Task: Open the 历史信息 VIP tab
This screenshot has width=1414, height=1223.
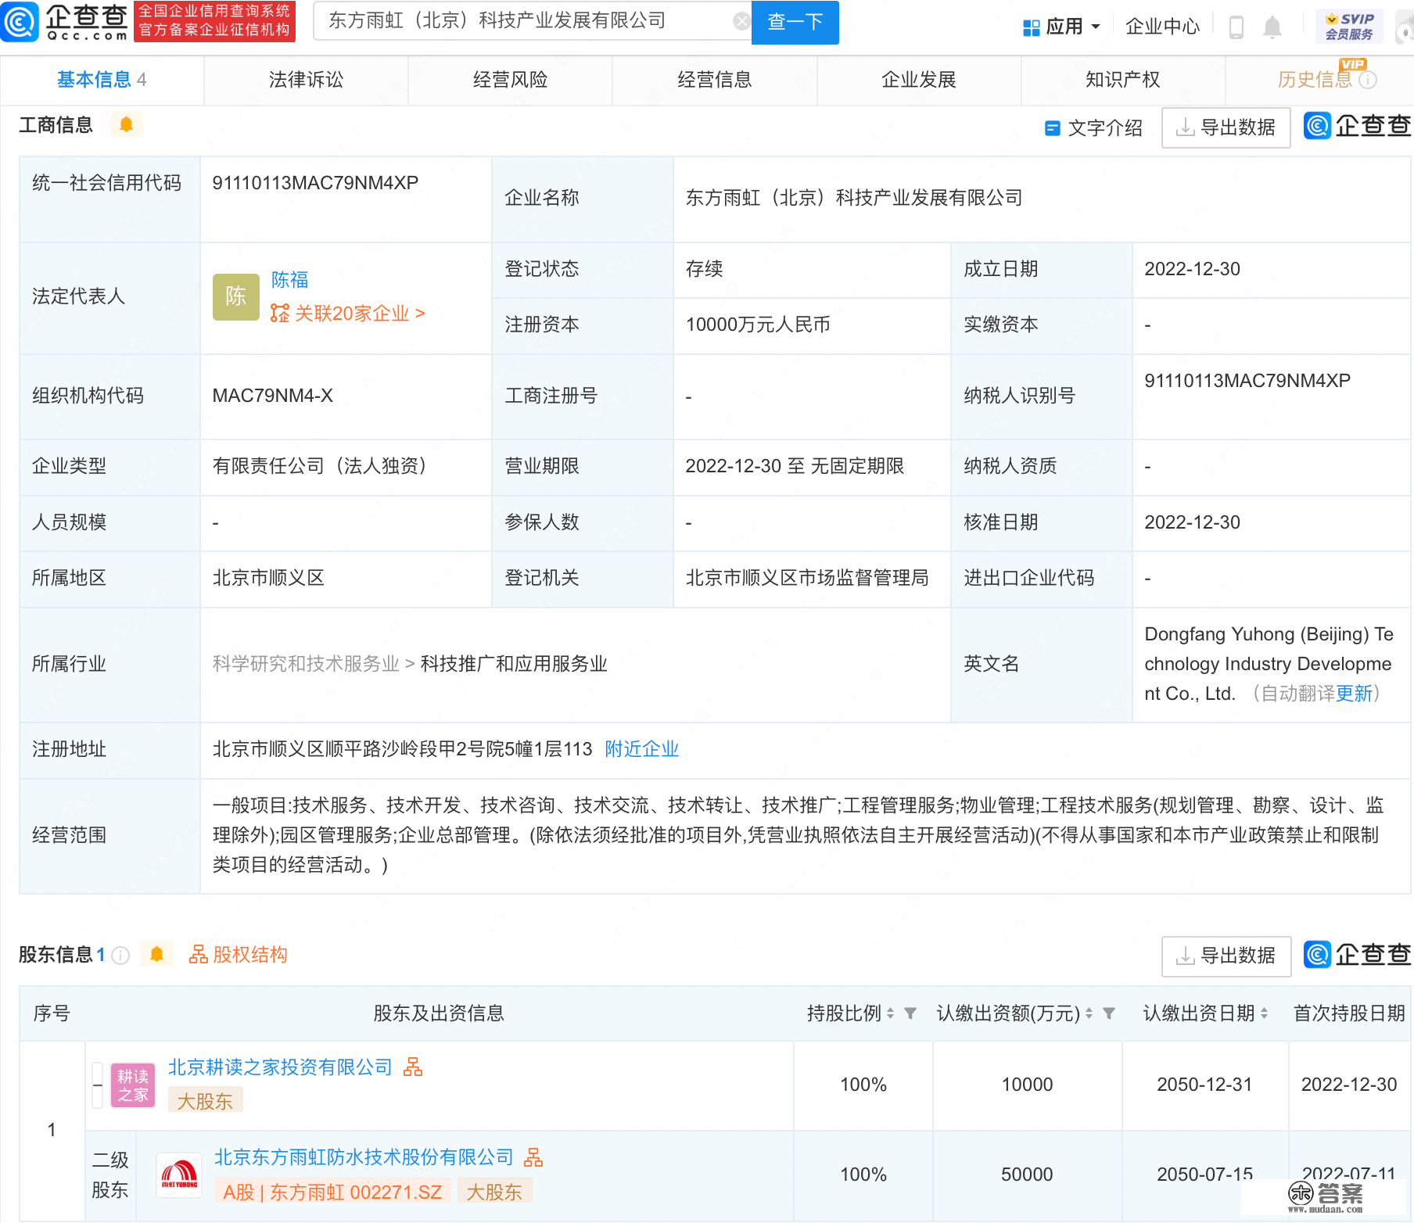Action: (1315, 80)
